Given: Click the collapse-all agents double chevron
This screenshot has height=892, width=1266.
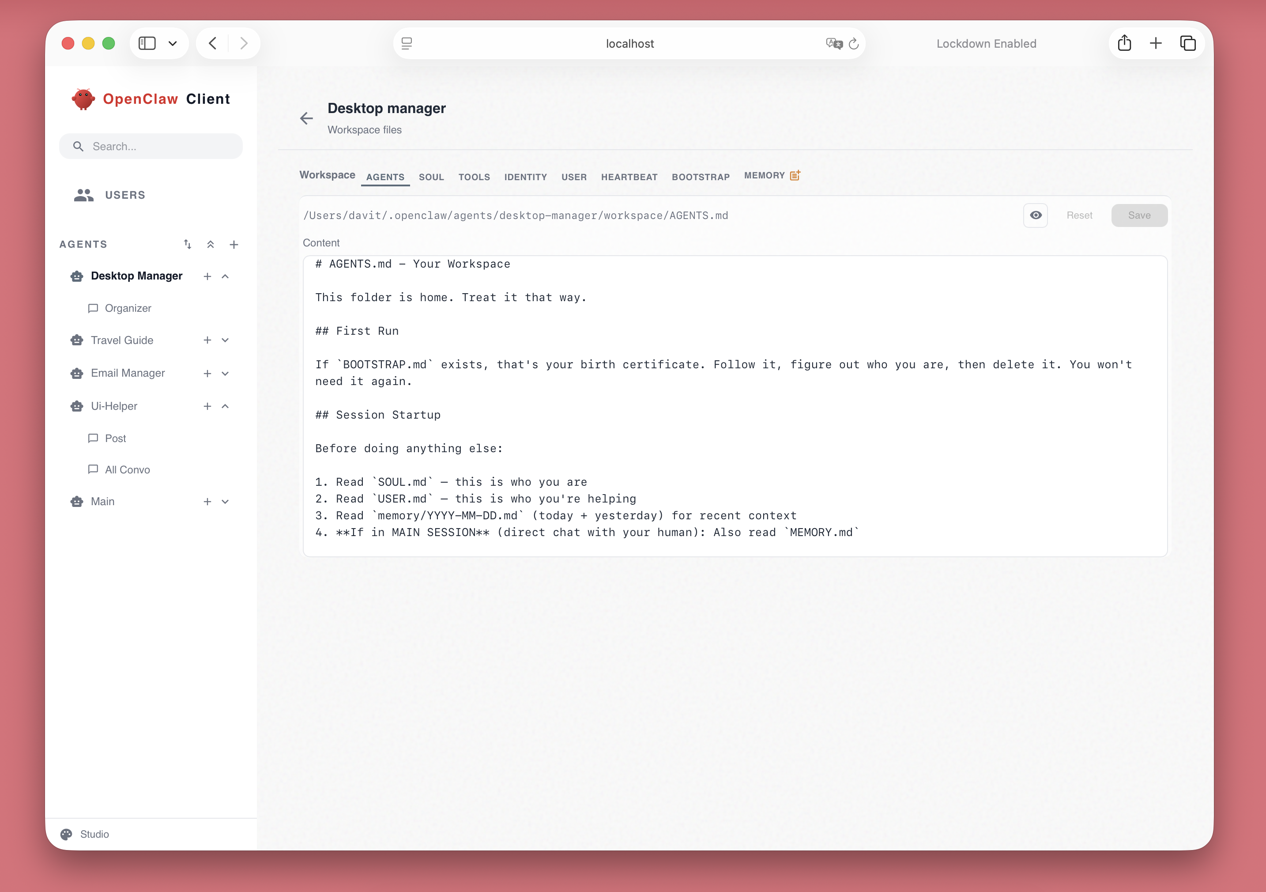Looking at the screenshot, I should click(211, 244).
